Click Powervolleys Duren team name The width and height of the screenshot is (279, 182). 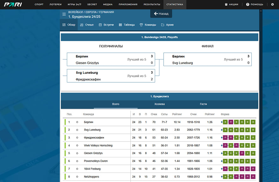96,161
